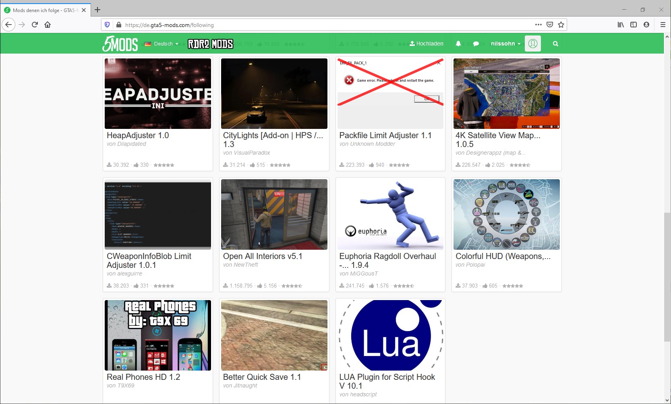This screenshot has width=671, height=404.
Task: Expand the Deutsch language dropdown
Action: (162, 44)
